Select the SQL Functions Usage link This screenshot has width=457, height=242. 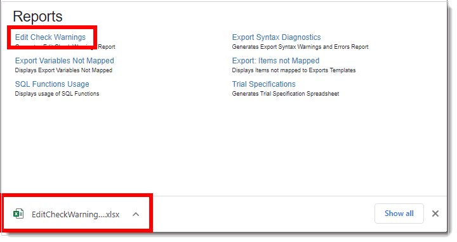coord(52,84)
